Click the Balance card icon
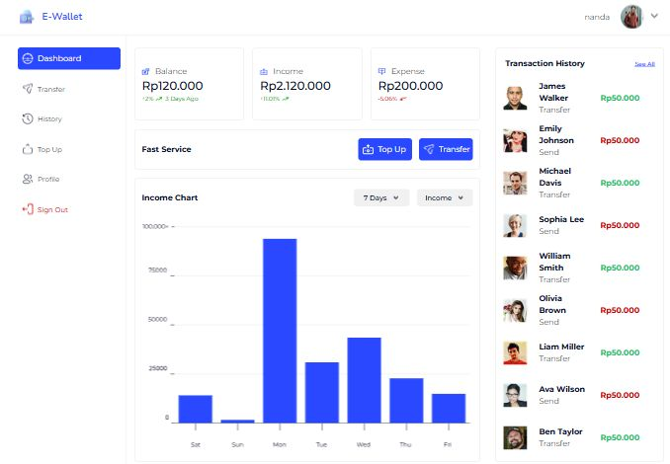Viewport: 670px width, 464px height. click(x=145, y=71)
